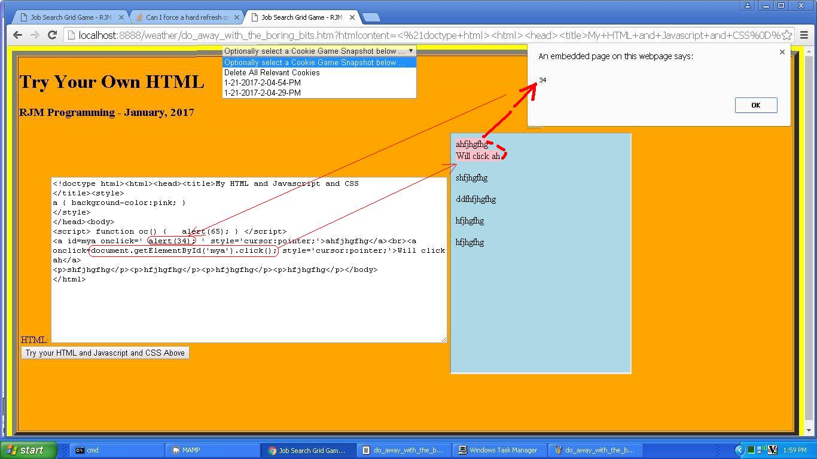Click the 'Try Your Own HTML' heading
This screenshot has height=459, width=817.
pyautogui.click(x=112, y=81)
